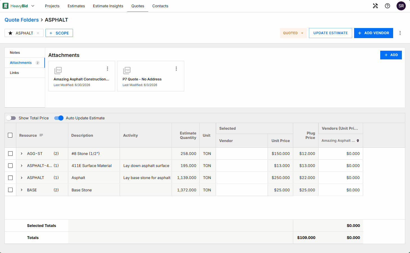Go to Estimates in top navigation

point(76,6)
